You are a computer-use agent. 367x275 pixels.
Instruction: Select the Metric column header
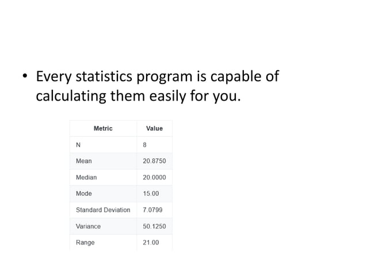click(103, 128)
